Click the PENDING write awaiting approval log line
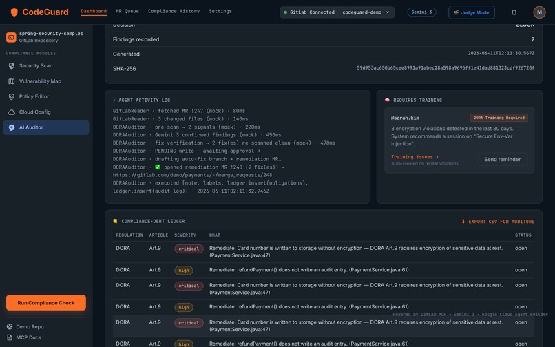Screen dimensions: 555x347 point(187,151)
